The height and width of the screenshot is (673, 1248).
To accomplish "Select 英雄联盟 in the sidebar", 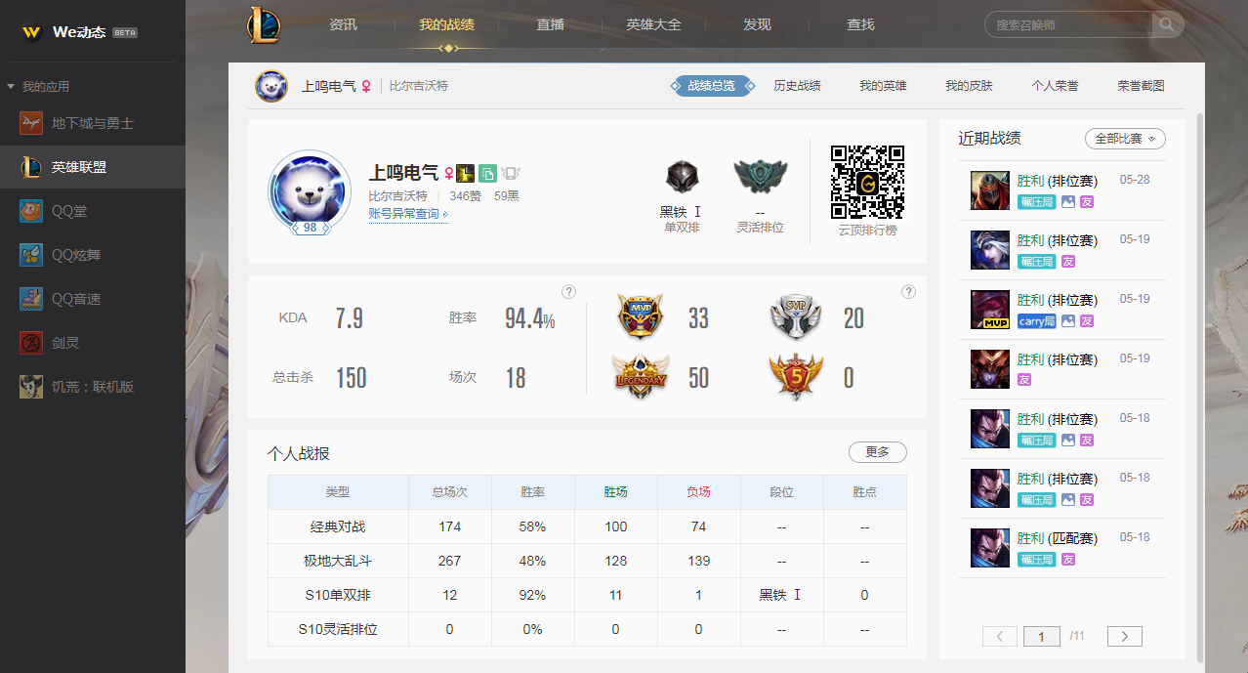I will pyautogui.click(x=93, y=167).
